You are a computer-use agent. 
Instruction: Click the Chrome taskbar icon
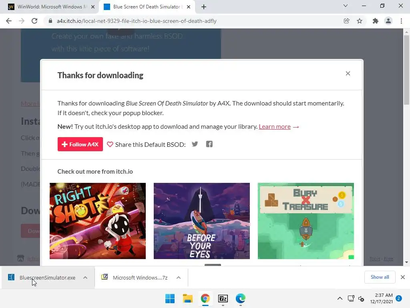coord(205,298)
